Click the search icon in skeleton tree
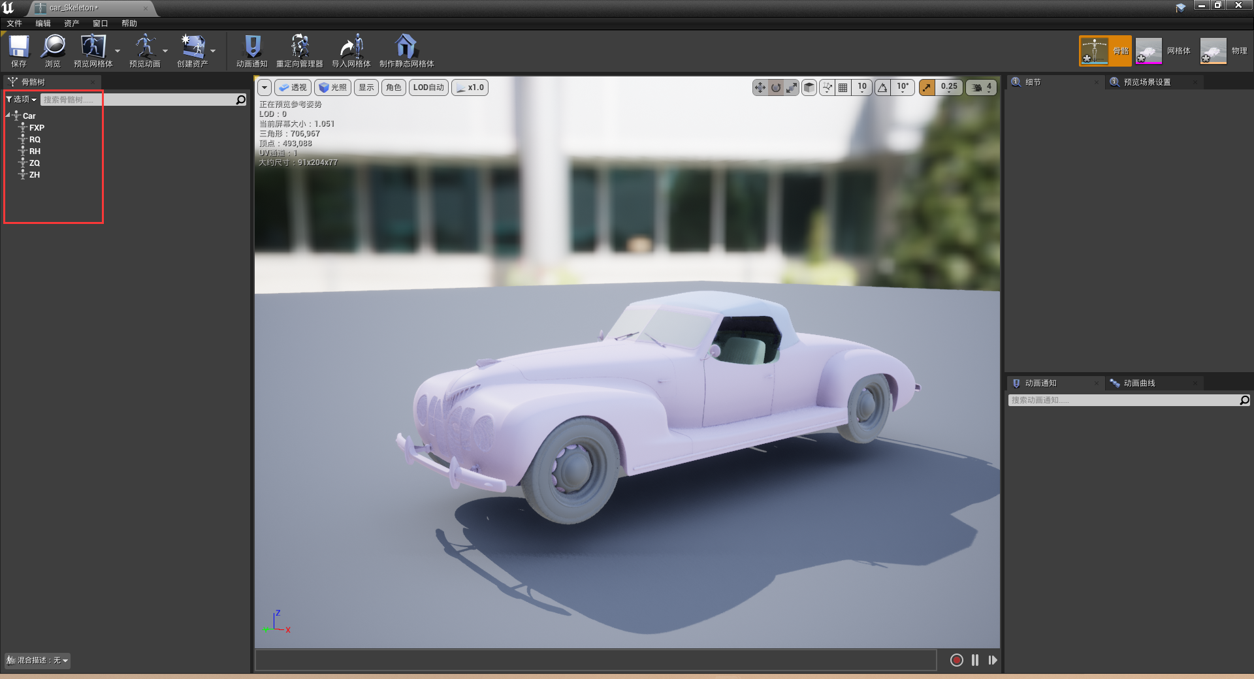1254x679 pixels. pyautogui.click(x=241, y=99)
